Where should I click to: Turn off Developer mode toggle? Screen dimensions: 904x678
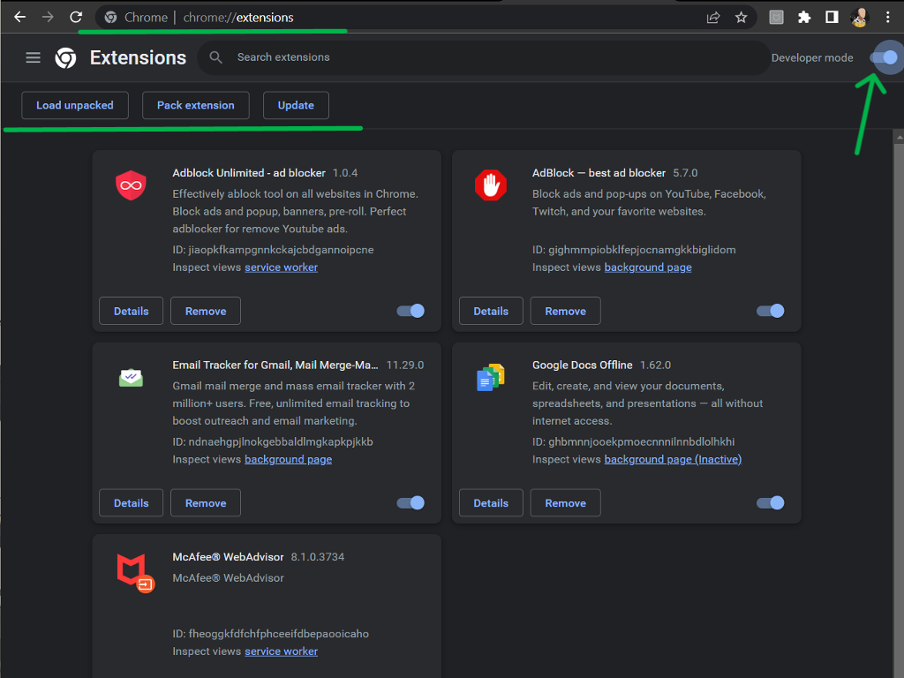[x=883, y=57]
